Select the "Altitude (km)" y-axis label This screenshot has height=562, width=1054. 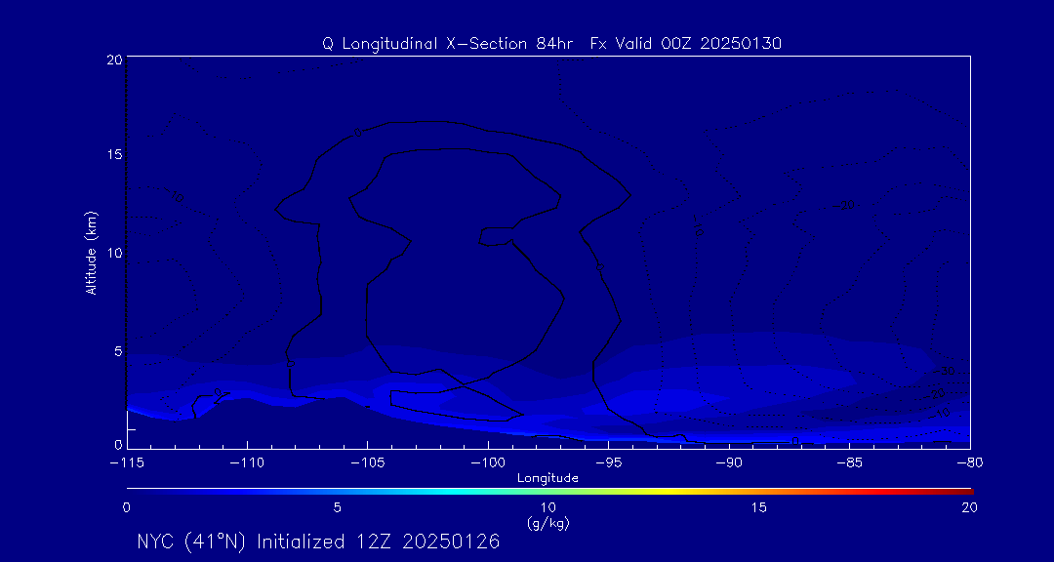[x=92, y=253]
